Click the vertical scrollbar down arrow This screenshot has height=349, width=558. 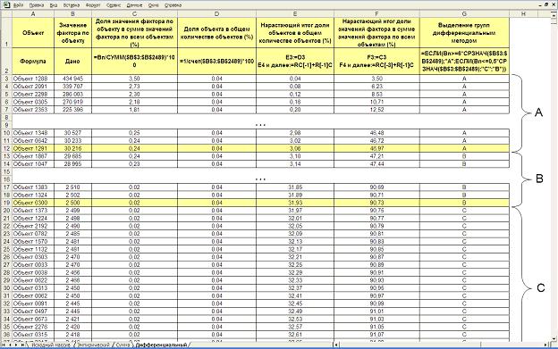coord(554,338)
